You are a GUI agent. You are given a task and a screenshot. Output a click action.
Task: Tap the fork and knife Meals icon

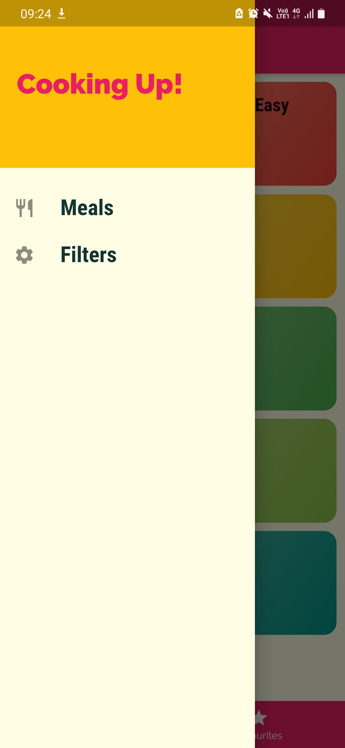click(25, 208)
